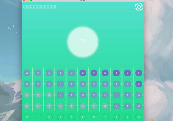Select note A at fret 5, E string
The image size is (173, 121).
click(83, 106)
